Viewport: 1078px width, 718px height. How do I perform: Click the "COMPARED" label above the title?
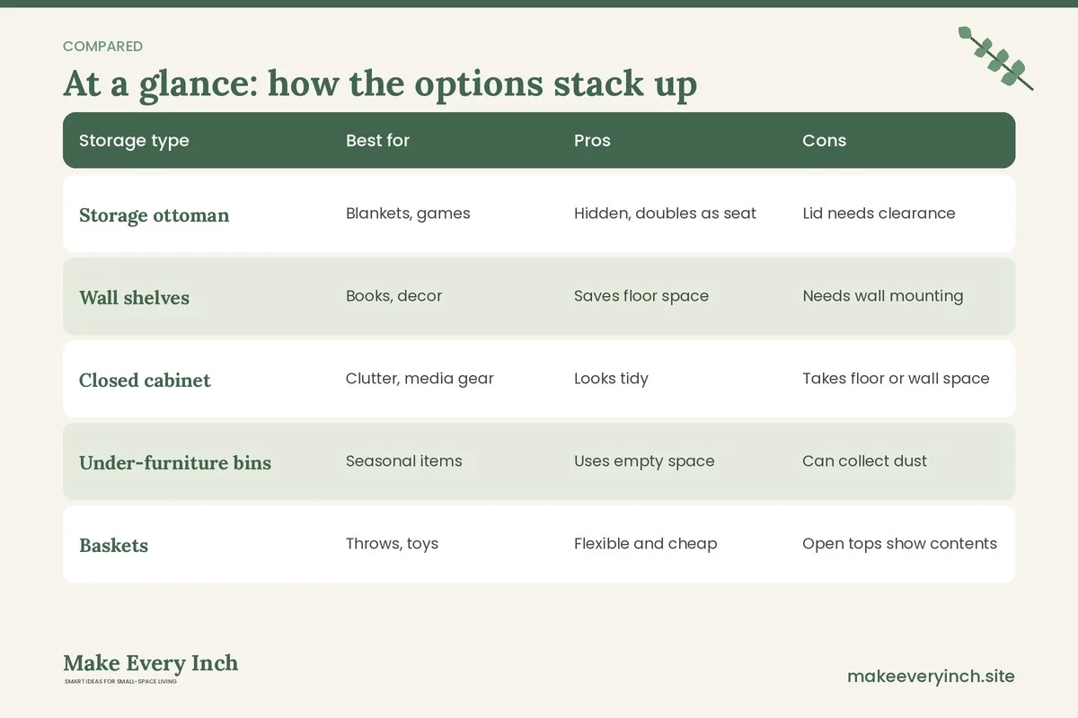[x=102, y=47]
